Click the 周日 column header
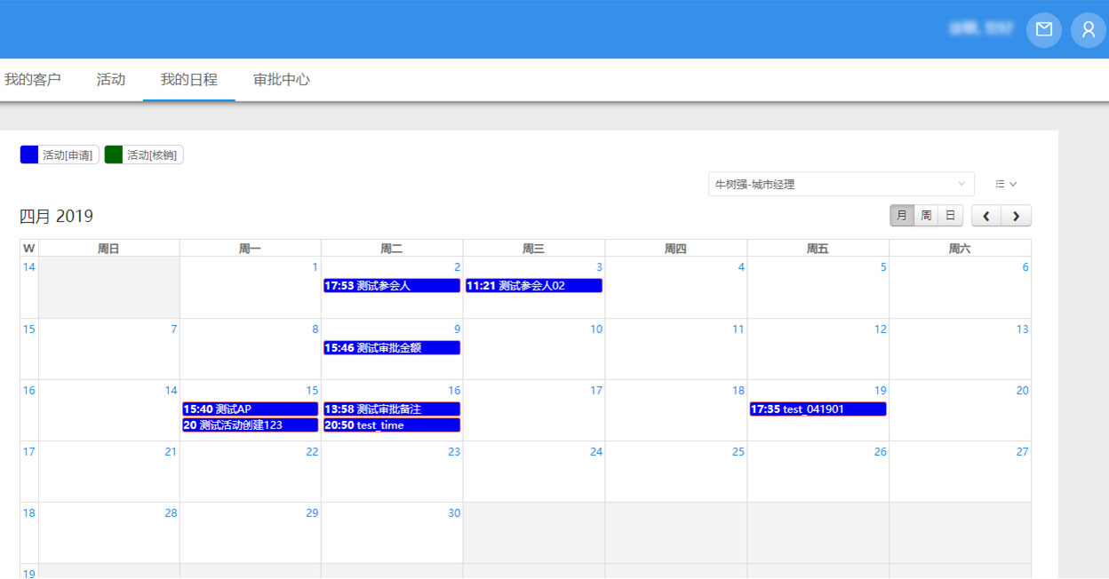The height and width of the screenshot is (579, 1109). pos(108,249)
